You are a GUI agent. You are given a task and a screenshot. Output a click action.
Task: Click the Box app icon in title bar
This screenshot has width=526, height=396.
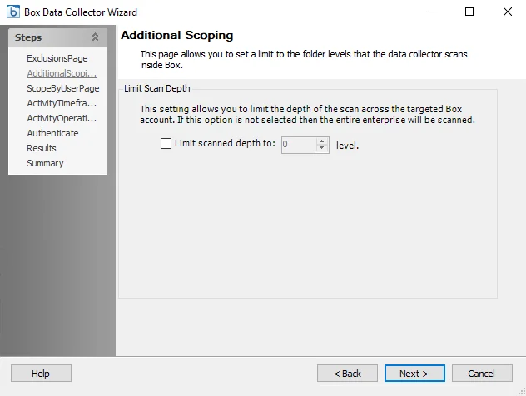(x=13, y=12)
